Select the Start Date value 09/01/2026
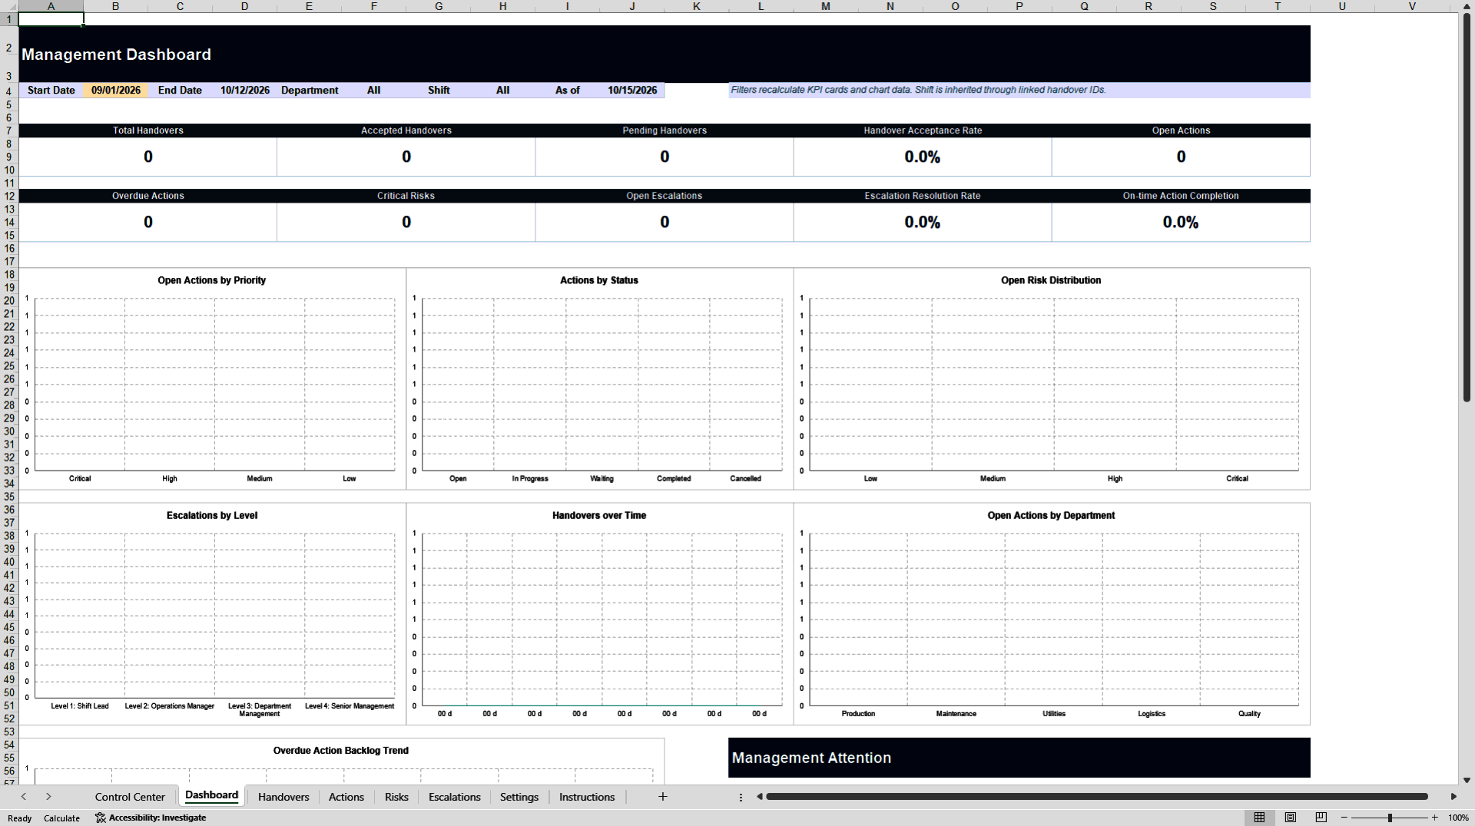 pyautogui.click(x=116, y=90)
